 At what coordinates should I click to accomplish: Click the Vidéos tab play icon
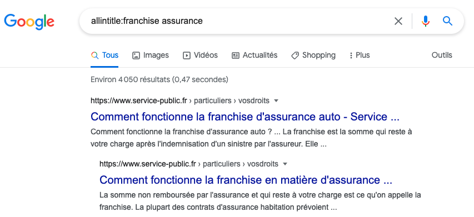[x=187, y=55]
